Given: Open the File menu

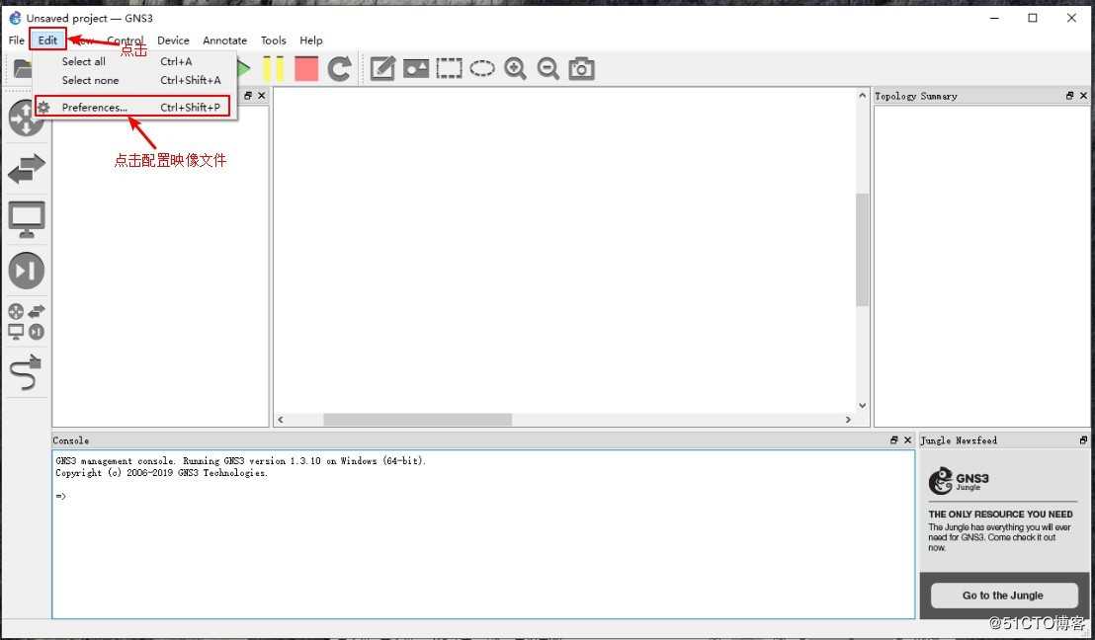Looking at the screenshot, I should pos(16,40).
